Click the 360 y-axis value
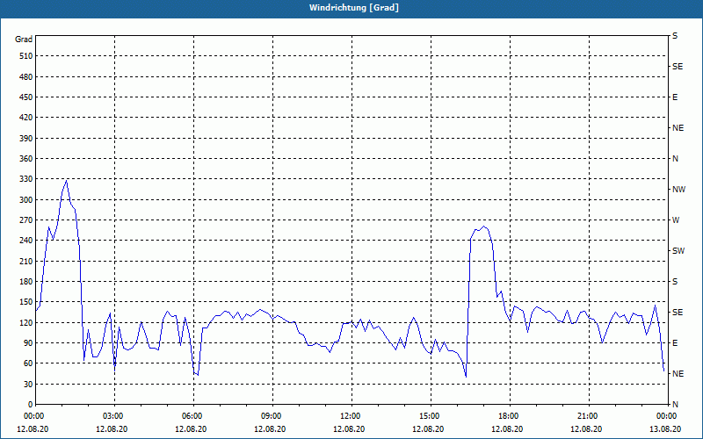The height and width of the screenshot is (439, 703). tap(26, 159)
